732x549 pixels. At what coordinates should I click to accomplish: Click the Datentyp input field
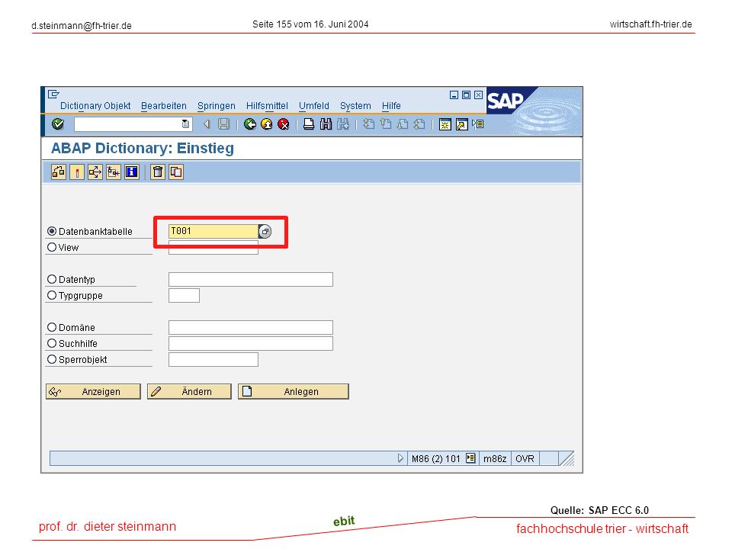coord(251,279)
